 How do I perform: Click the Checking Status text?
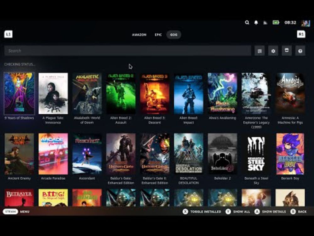[19, 65]
